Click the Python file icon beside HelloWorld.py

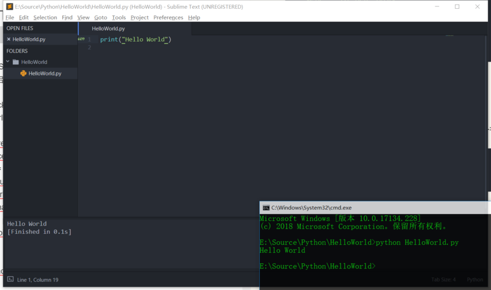point(23,74)
